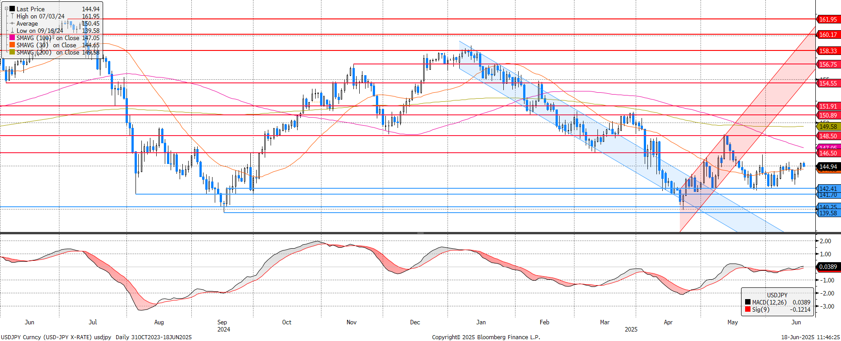Click the 2025 year label

pyautogui.click(x=631, y=329)
